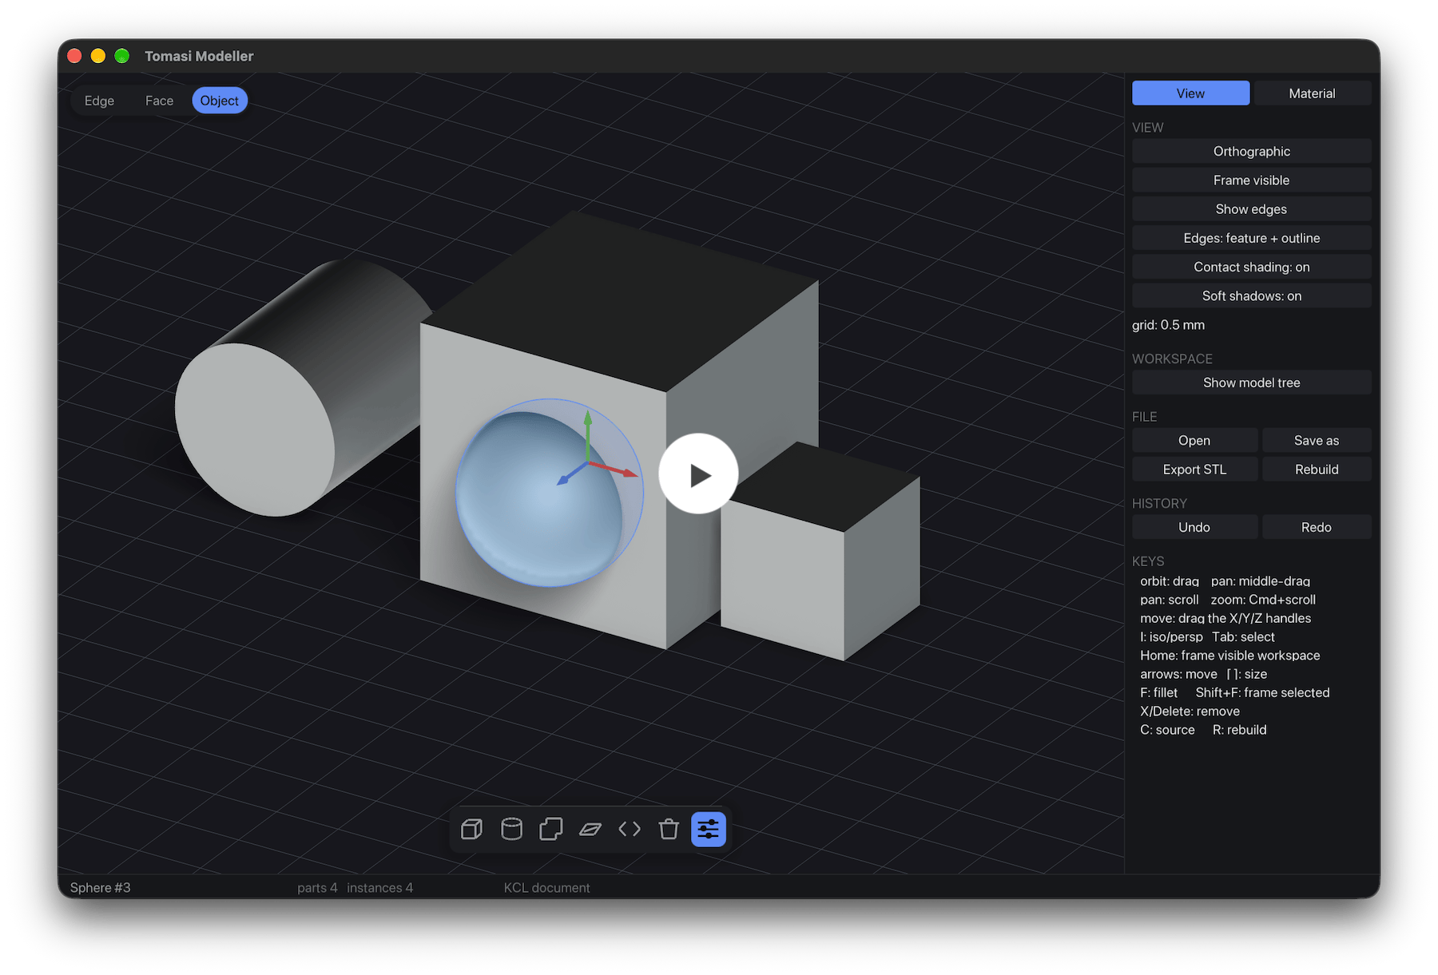Open the View tab in side panel
The height and width of the screenshot is (975, 1438).
[1190, 93]
